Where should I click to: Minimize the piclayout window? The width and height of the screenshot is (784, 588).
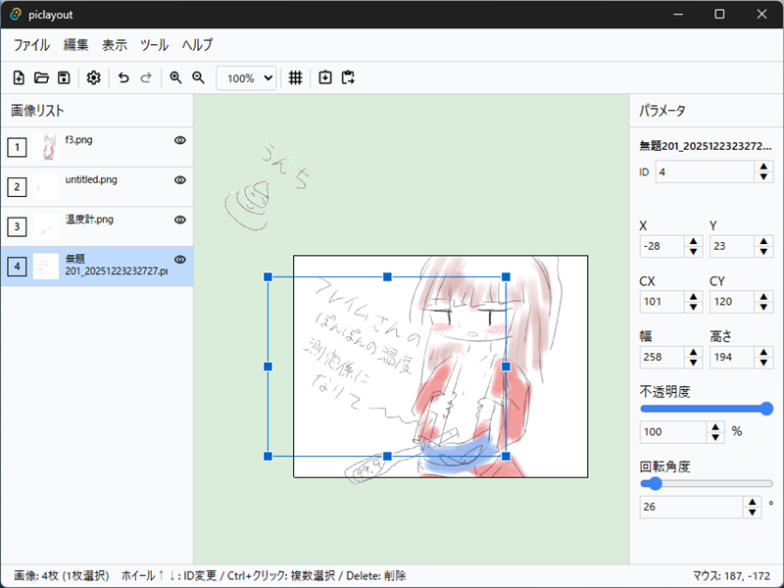[678, 14]
